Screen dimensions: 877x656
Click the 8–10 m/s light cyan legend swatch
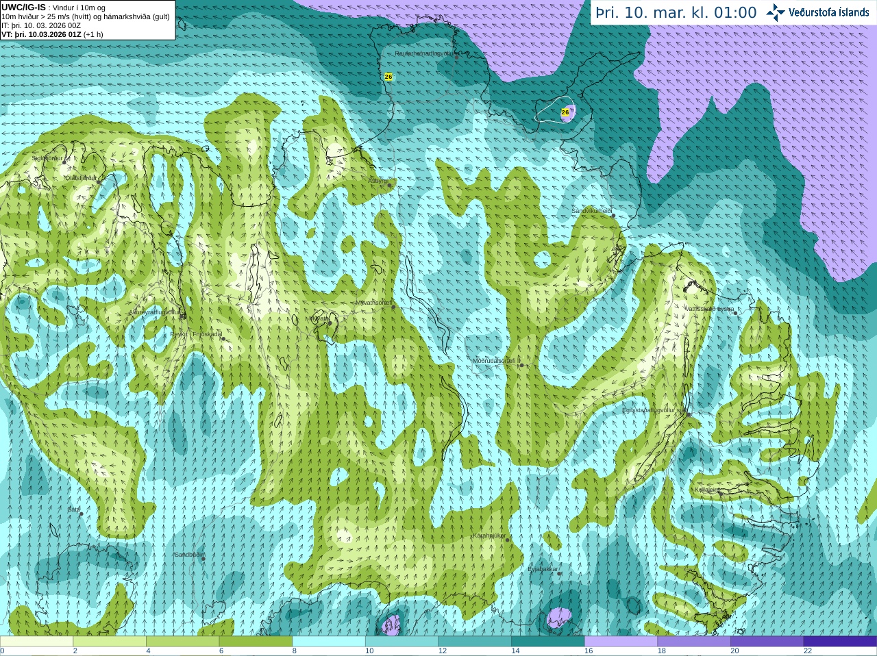click(x=329, y=642)
